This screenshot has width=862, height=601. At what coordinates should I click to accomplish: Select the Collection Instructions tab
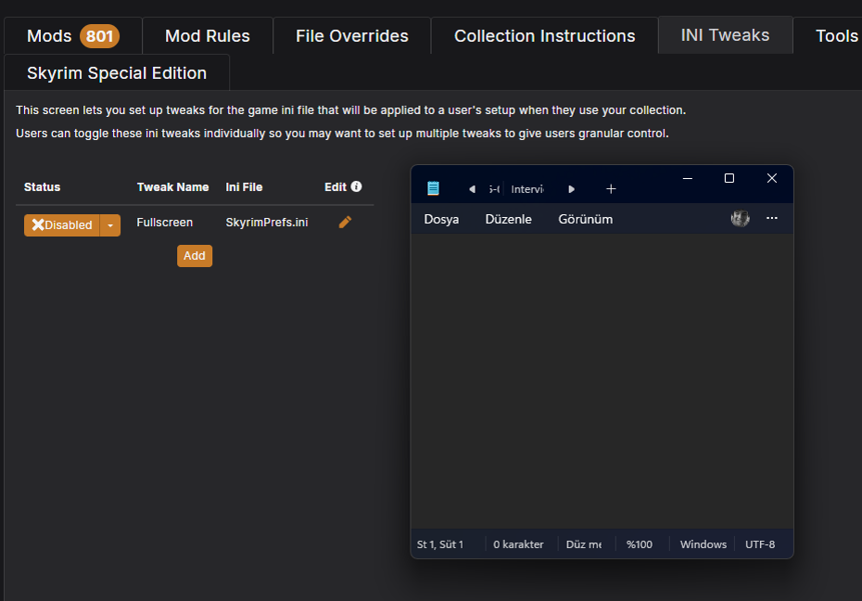pos(543,35)
